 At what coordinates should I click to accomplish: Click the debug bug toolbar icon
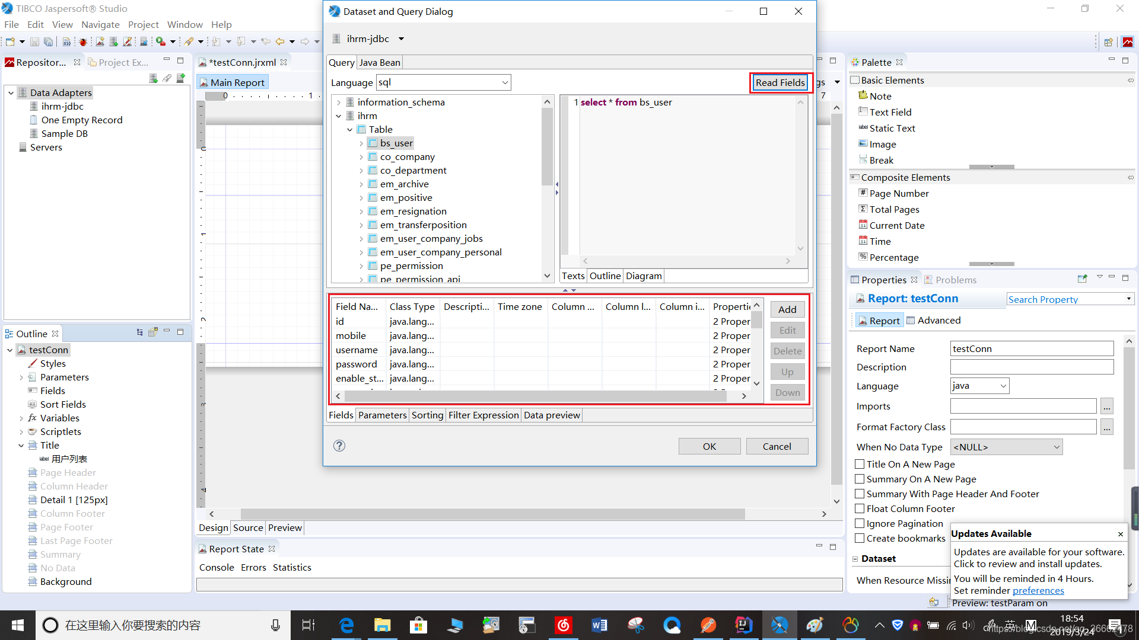pyautogui.click(x=82, y=41)
